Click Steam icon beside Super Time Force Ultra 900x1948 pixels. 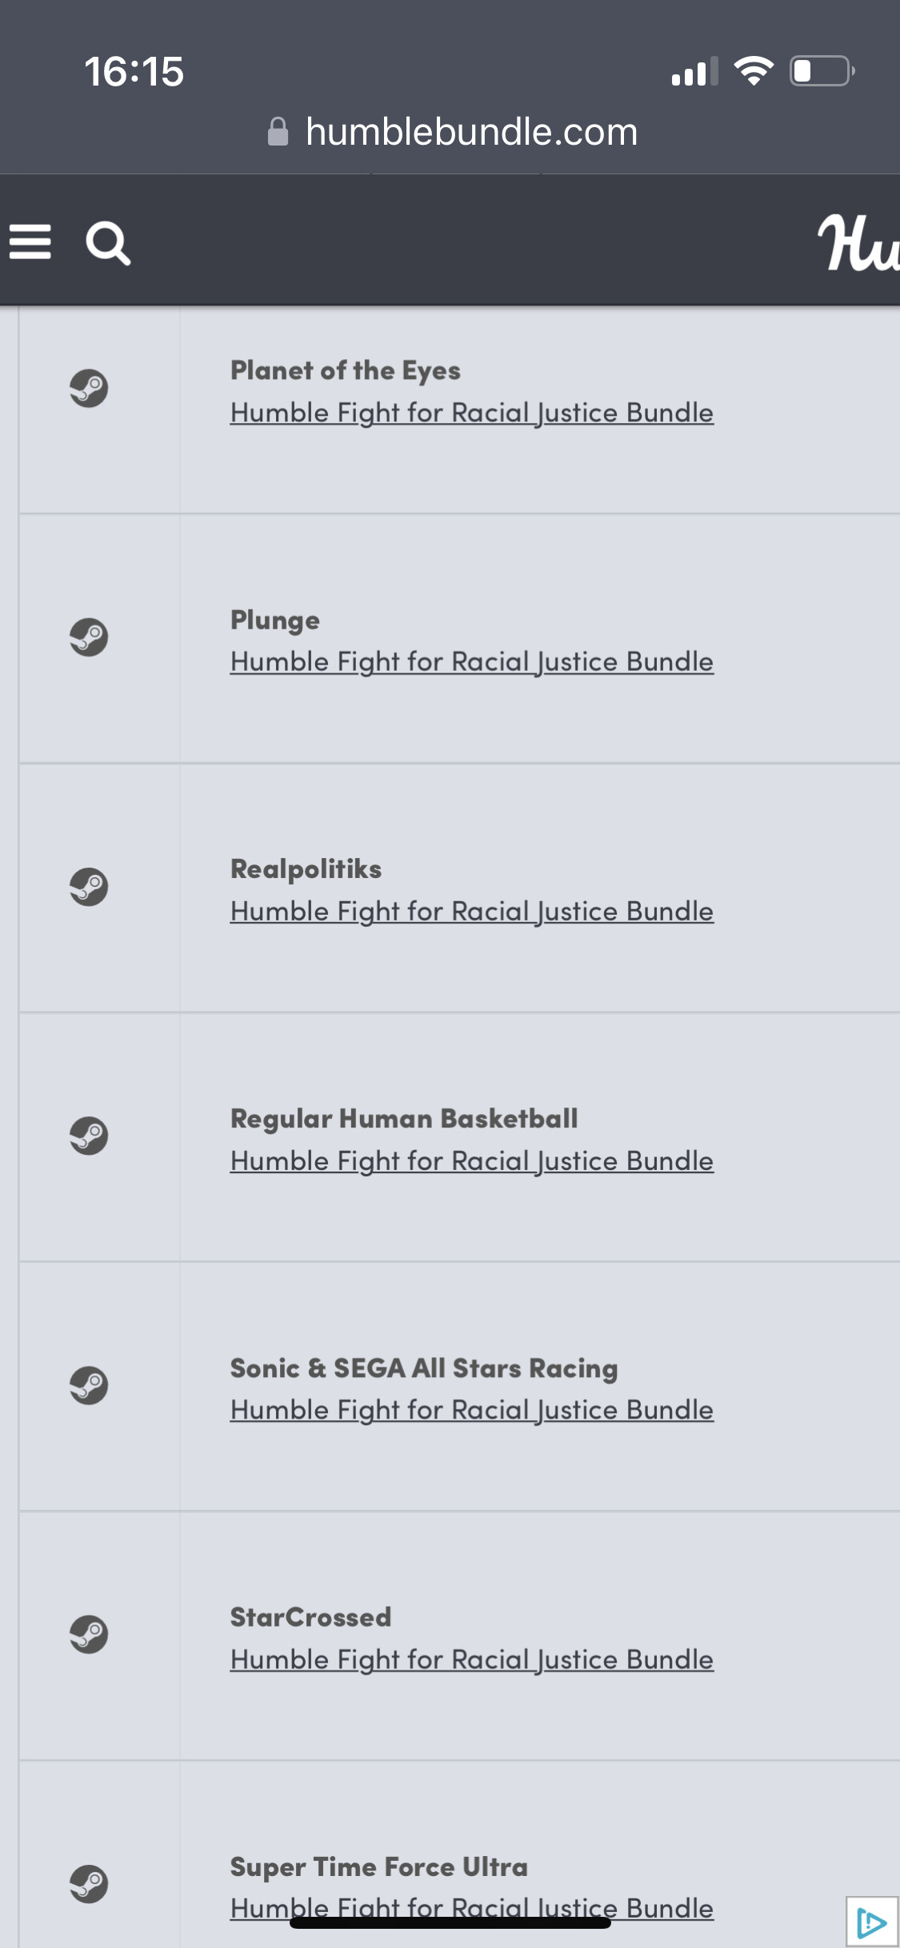88,1884
